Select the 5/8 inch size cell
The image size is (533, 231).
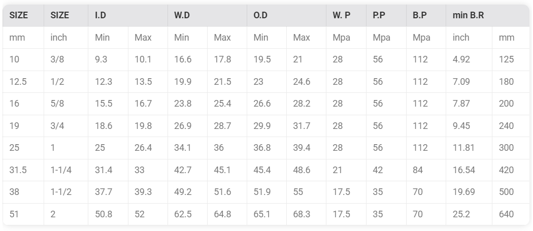pyautogui.click(x=66, y=104)
